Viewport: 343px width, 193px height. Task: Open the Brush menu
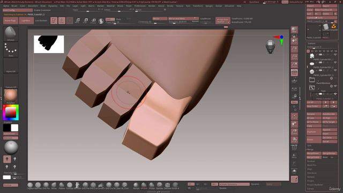click(14, 6)
